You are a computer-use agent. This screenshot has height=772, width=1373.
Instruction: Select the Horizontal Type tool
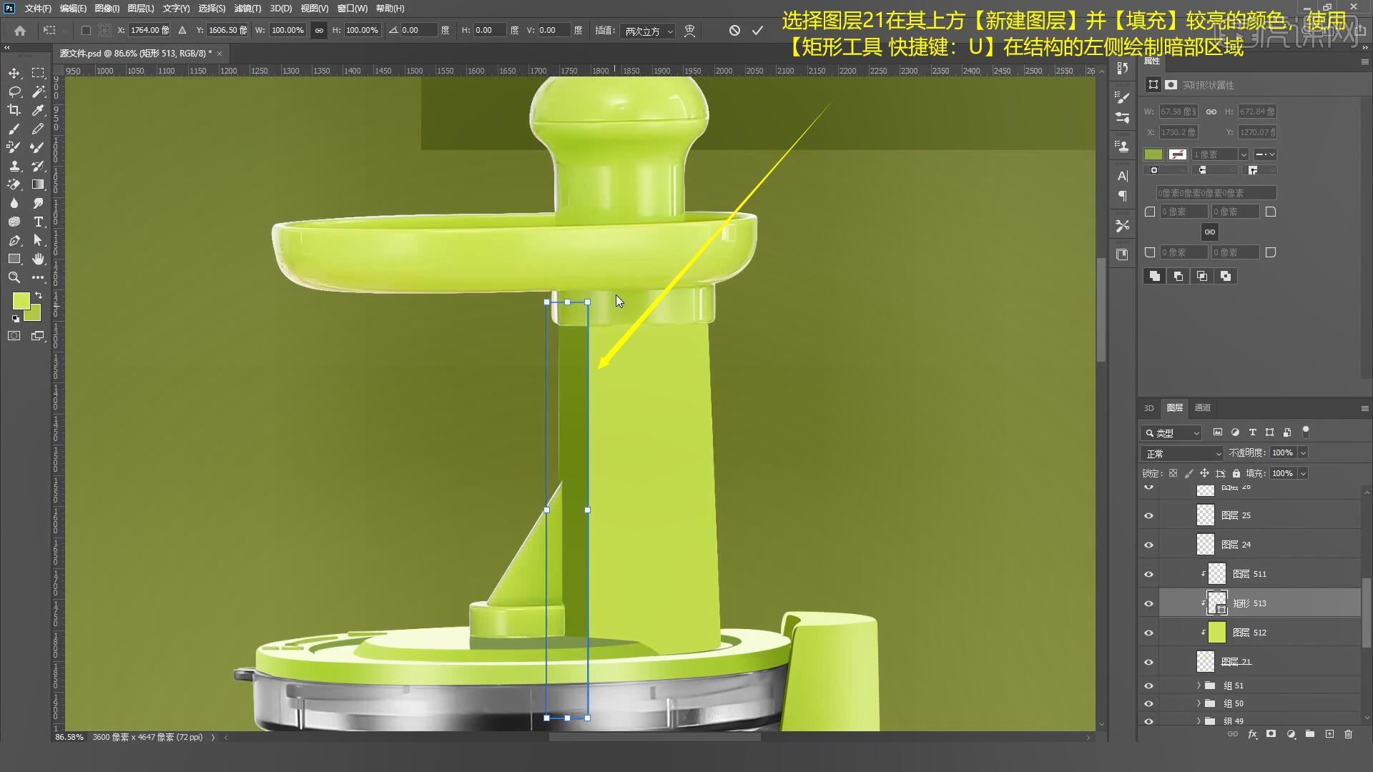tap(38, 222)
